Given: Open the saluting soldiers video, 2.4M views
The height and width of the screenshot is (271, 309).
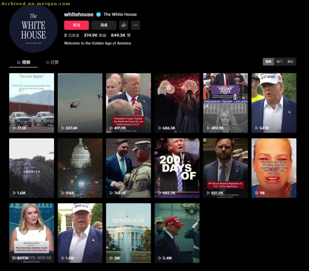Looking at the screenshot, I should pos(177,233).
